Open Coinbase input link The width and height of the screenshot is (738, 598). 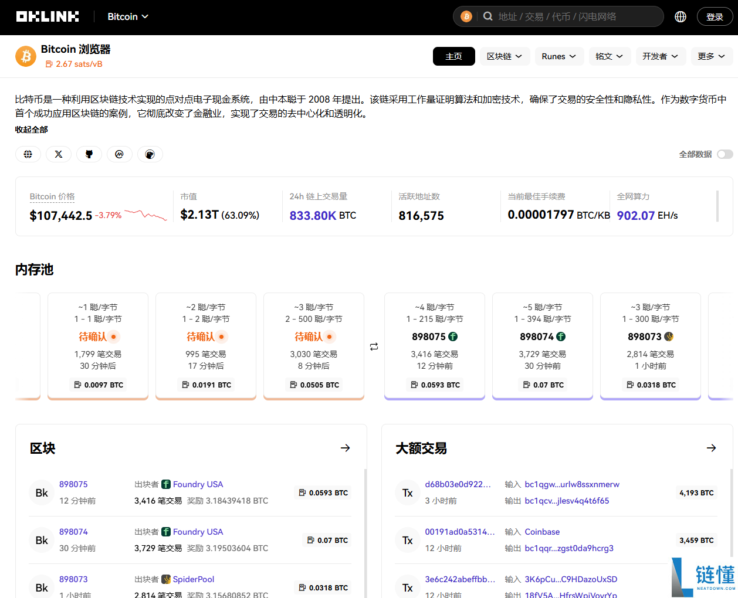(542, 532)
